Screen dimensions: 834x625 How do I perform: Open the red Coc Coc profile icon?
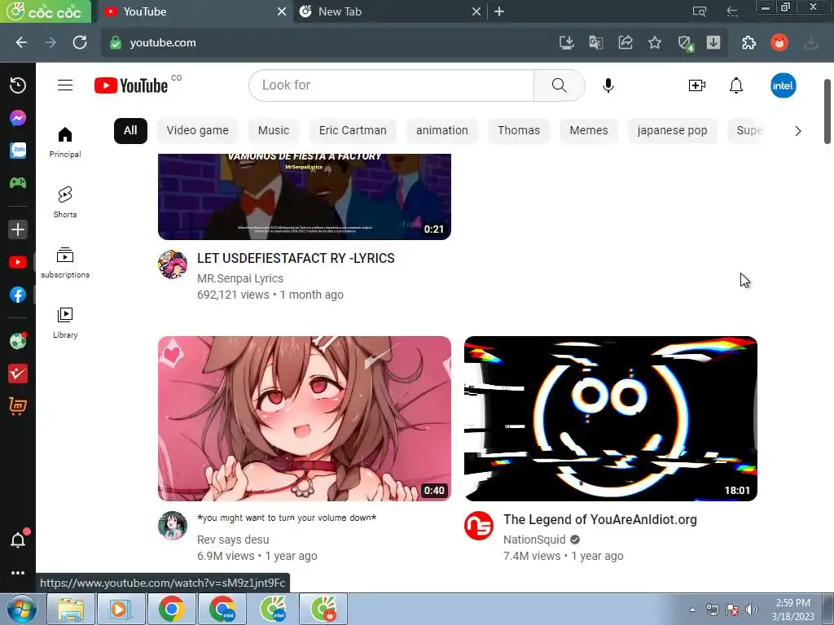(x=779, y=42)
